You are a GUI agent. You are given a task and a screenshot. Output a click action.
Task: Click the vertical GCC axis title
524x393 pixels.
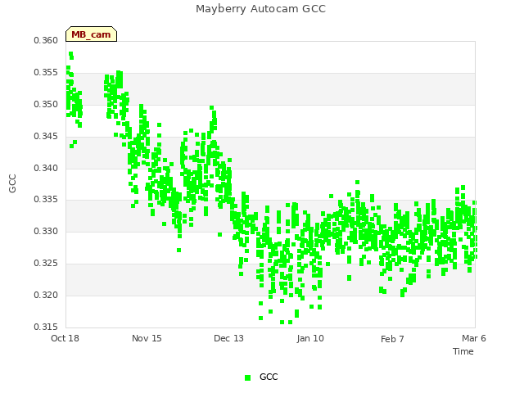13,183
